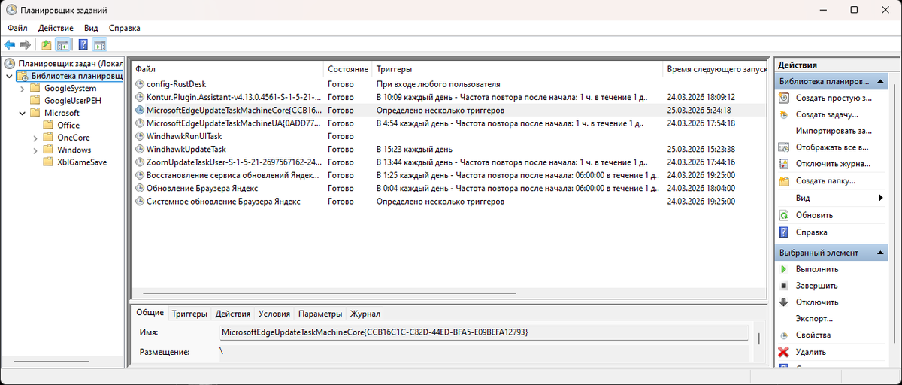Screen dimensions: 902x385
Task: Select the Kontur.Plugin.Assistant task row
Action: [x=449, y=97]
